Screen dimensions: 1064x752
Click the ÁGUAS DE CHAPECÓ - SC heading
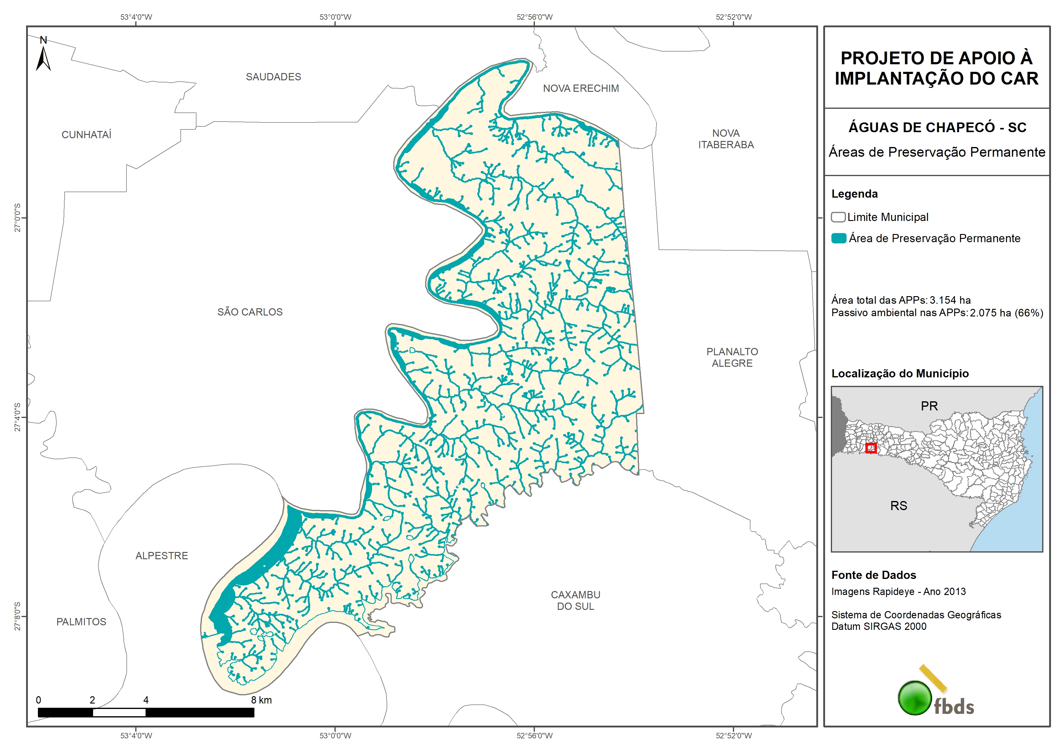coord(937,127)
